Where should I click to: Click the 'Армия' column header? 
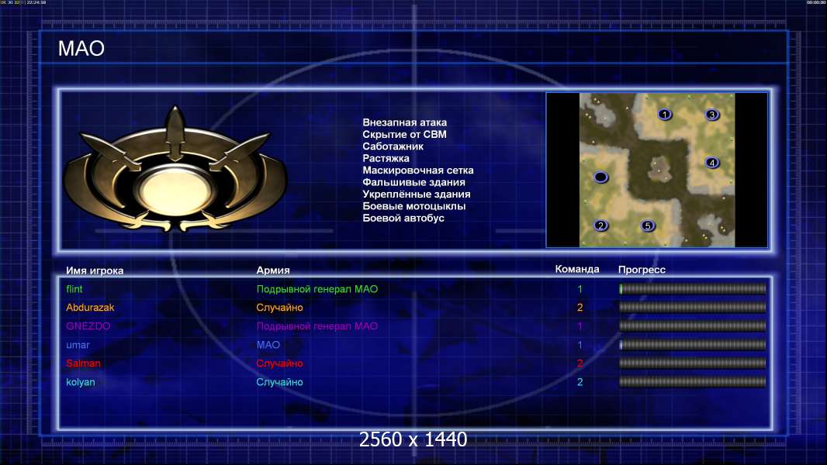pyautogui.click(x=273, y=270)
